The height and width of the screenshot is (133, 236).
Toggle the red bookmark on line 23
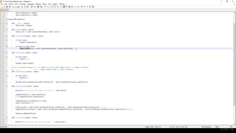coord(7,47)
